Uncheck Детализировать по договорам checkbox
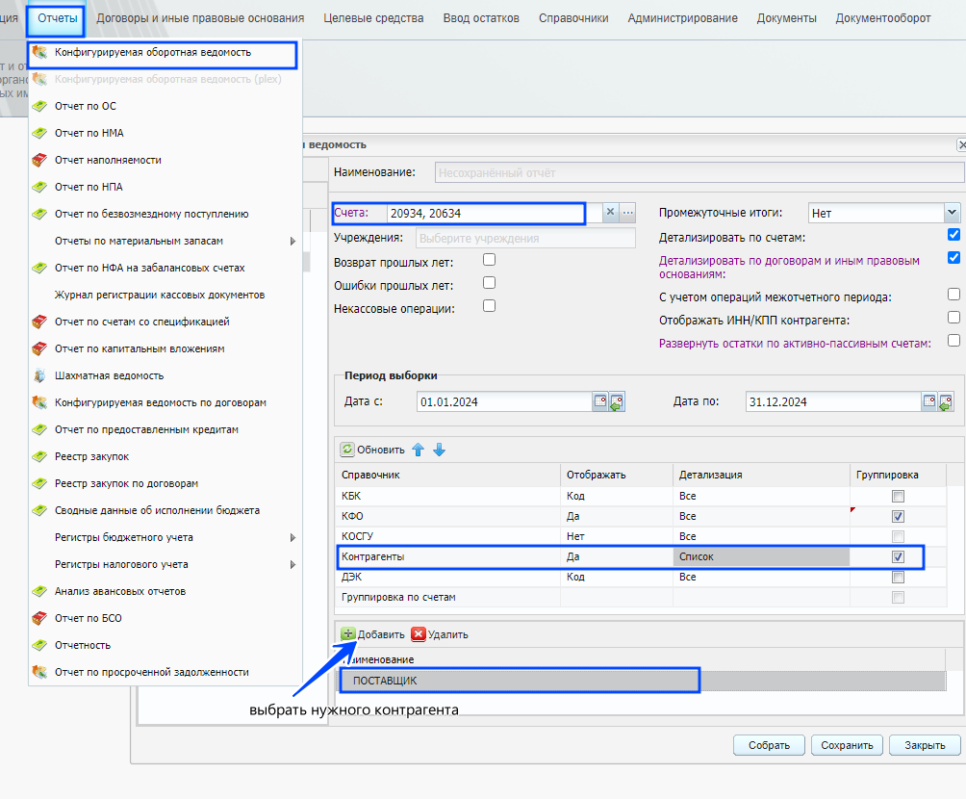Viewport: 966px width, 799px height. point(953,257)
